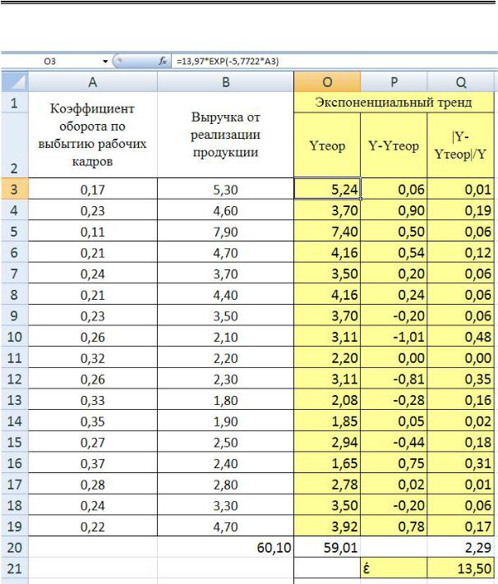
Task: Click the fx Insert Function icon
Action: pos(163,62)
